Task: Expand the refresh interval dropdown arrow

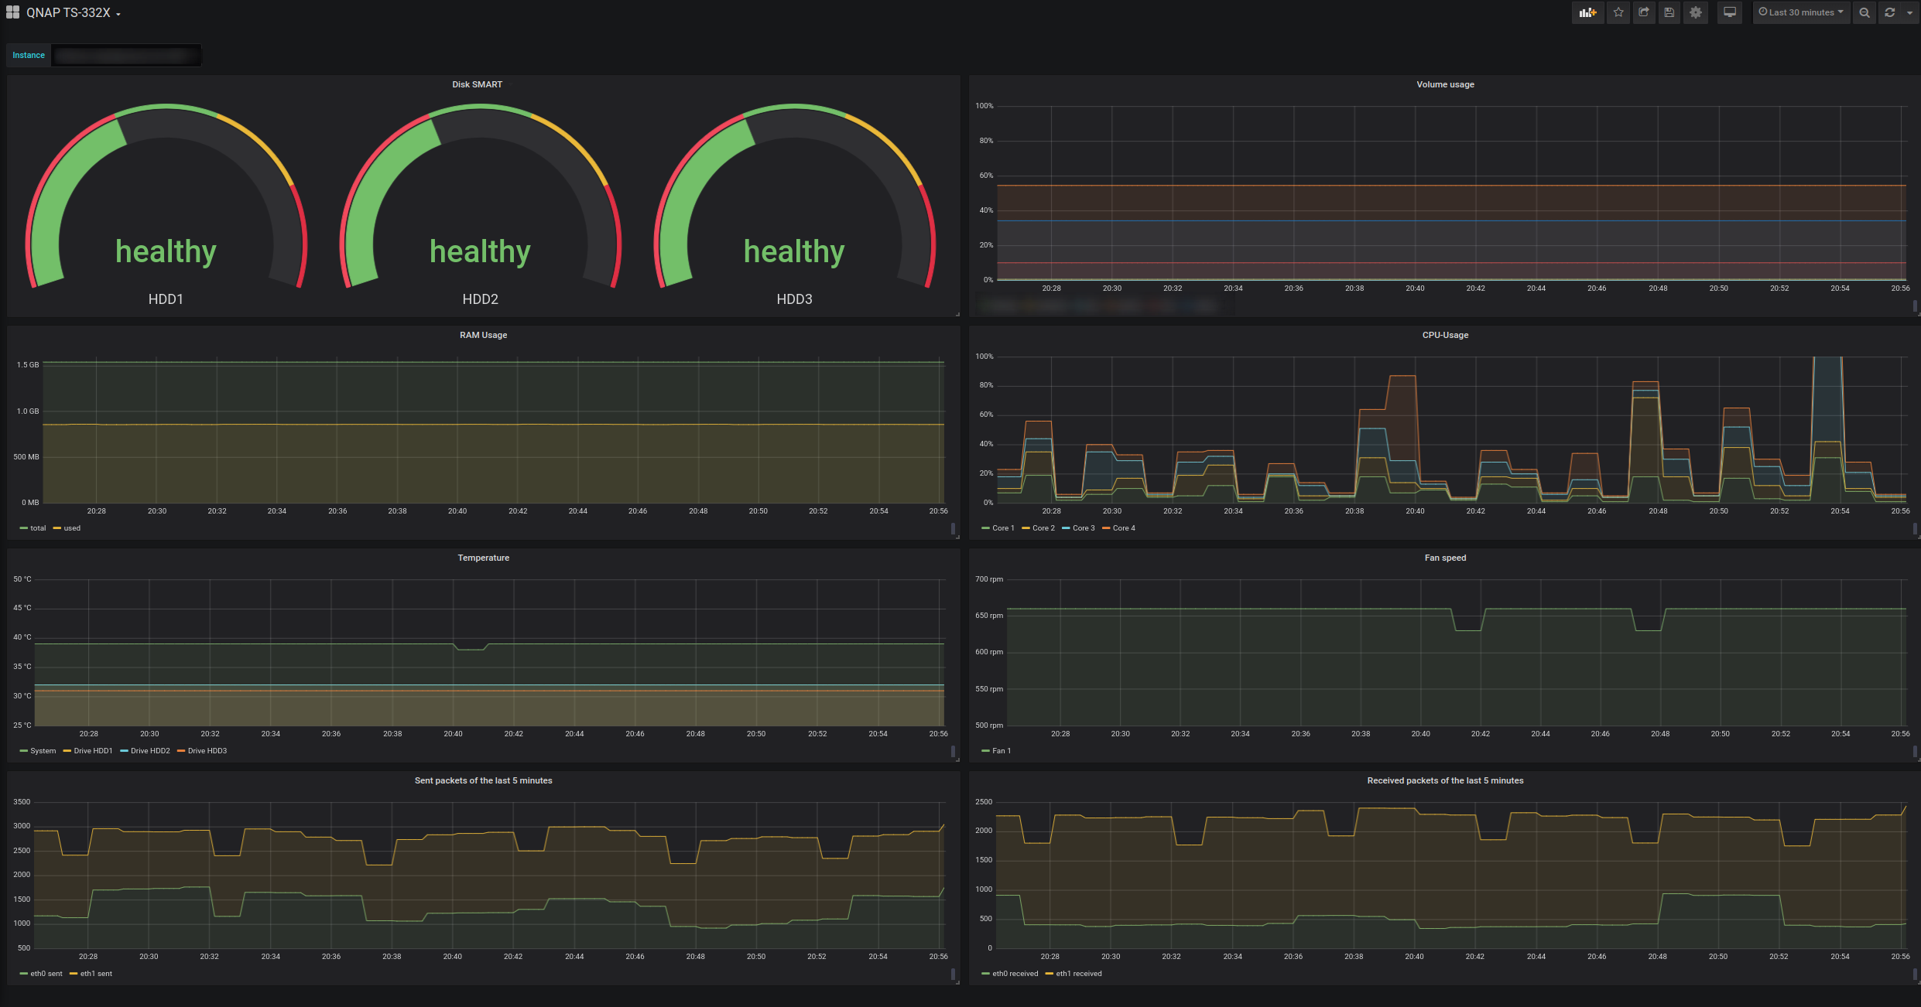Action: (1909, 12)
